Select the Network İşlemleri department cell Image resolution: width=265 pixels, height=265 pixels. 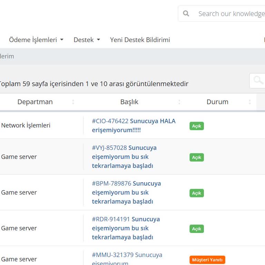click(26, 125)
